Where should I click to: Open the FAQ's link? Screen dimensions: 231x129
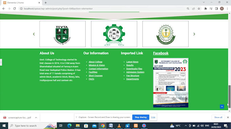91,79
